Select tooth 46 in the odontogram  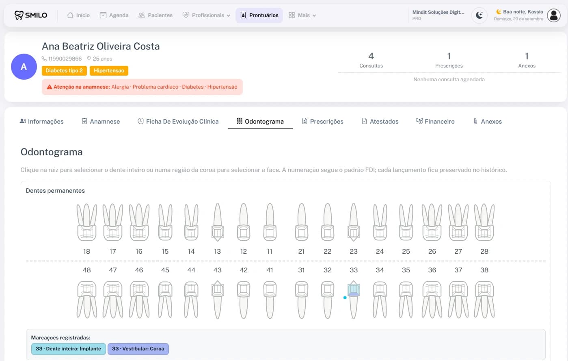(x=139, y=300)
